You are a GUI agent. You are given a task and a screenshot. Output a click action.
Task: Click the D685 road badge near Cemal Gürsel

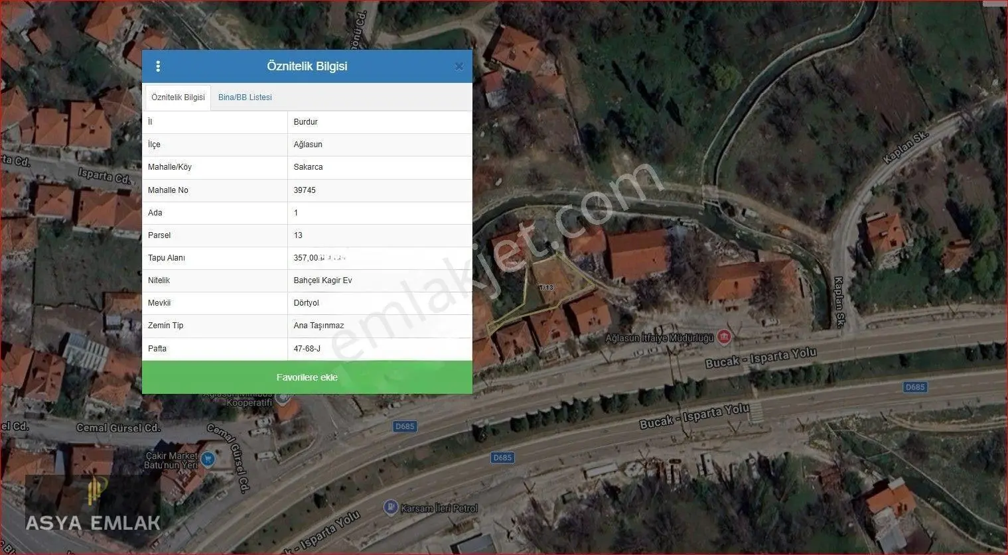(405, 426)
